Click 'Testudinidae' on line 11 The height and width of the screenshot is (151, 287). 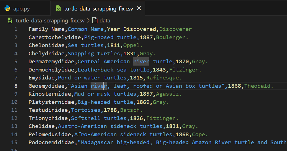tap(48, 110)
